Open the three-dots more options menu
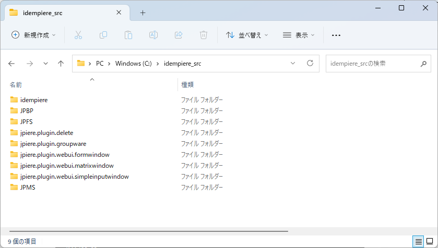This screenshot has width=438, height=248. [x=336, y=35]
